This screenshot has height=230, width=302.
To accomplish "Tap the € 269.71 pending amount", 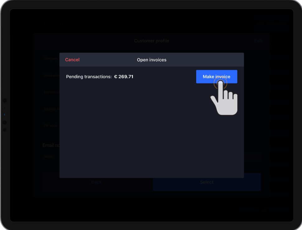I will (x=124, y=77).
